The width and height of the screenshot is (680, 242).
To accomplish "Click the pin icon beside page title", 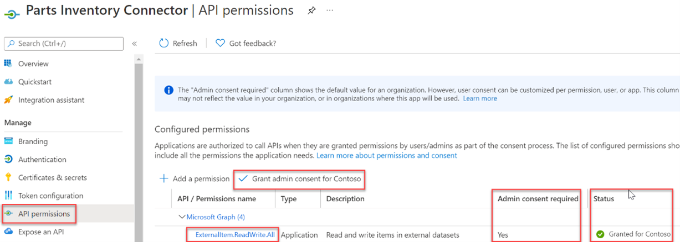I will (x=311, y=10).
